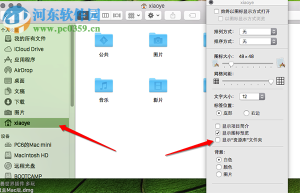This screenshot has height=193, width=300.
Task: Click the sidebar vertical scrollbar
Action: point(72,66)
